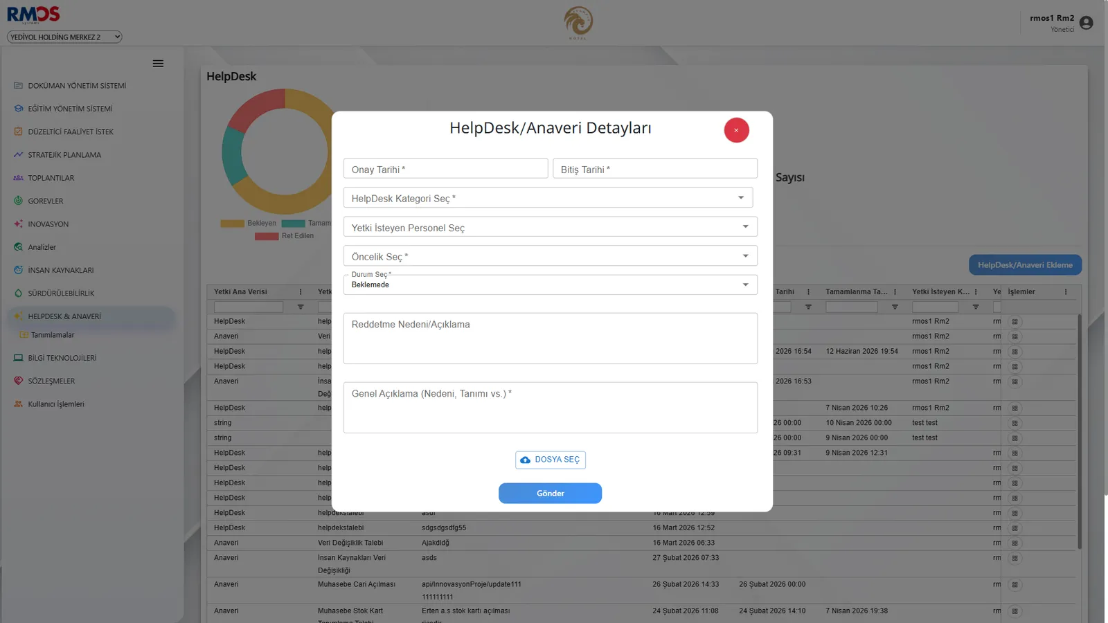Click action icon for 12 Haziran 2026 row
Screen dimensions: 1108x623
click(1015, 352)
